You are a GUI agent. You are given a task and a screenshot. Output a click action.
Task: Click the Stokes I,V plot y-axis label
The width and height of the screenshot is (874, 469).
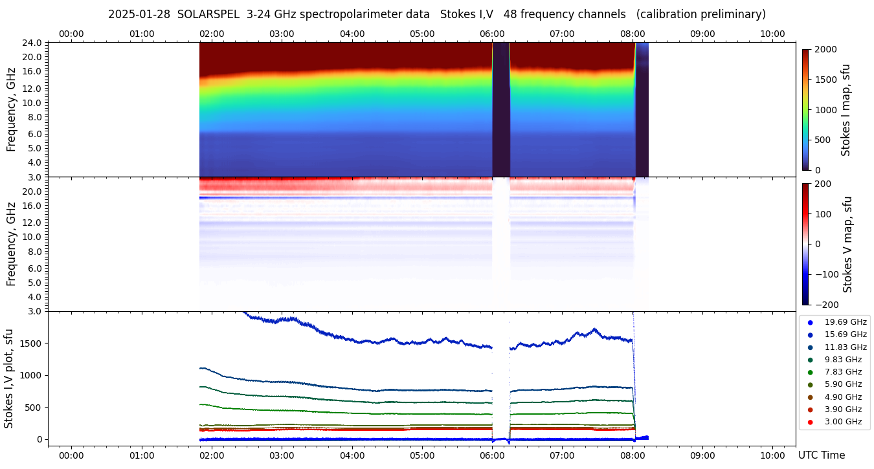click(9, 378)
